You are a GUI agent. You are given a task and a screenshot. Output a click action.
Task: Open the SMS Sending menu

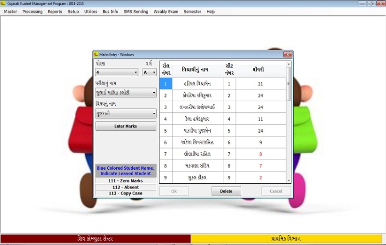(x=136, y=12)
